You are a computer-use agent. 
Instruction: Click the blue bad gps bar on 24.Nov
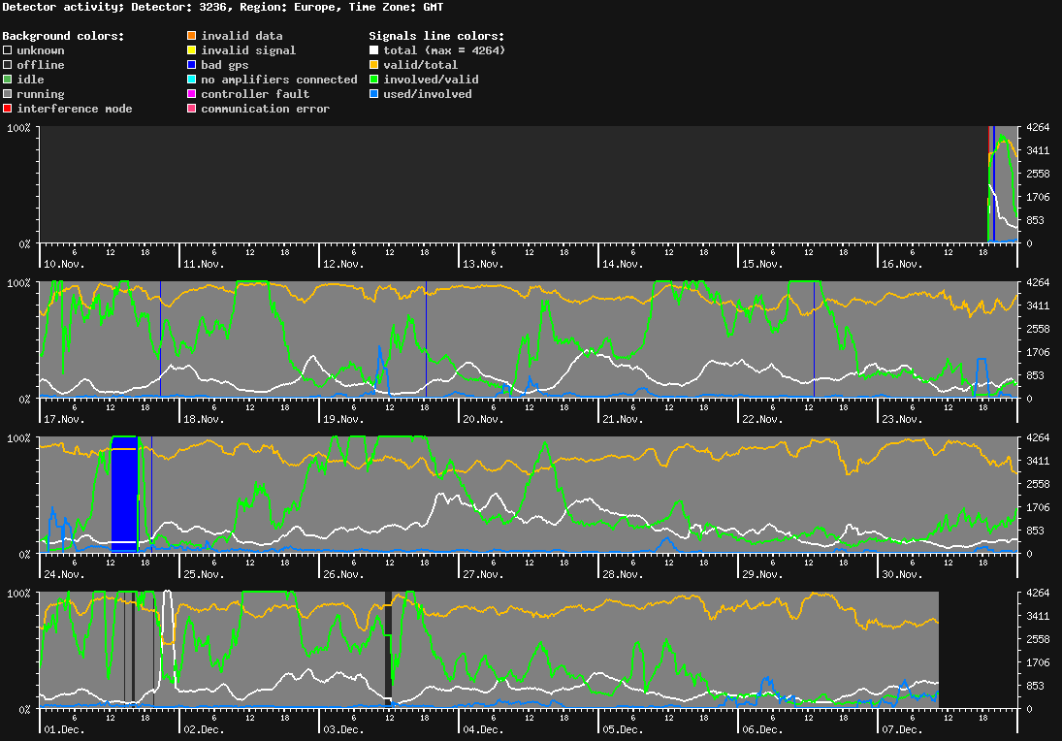124,495
